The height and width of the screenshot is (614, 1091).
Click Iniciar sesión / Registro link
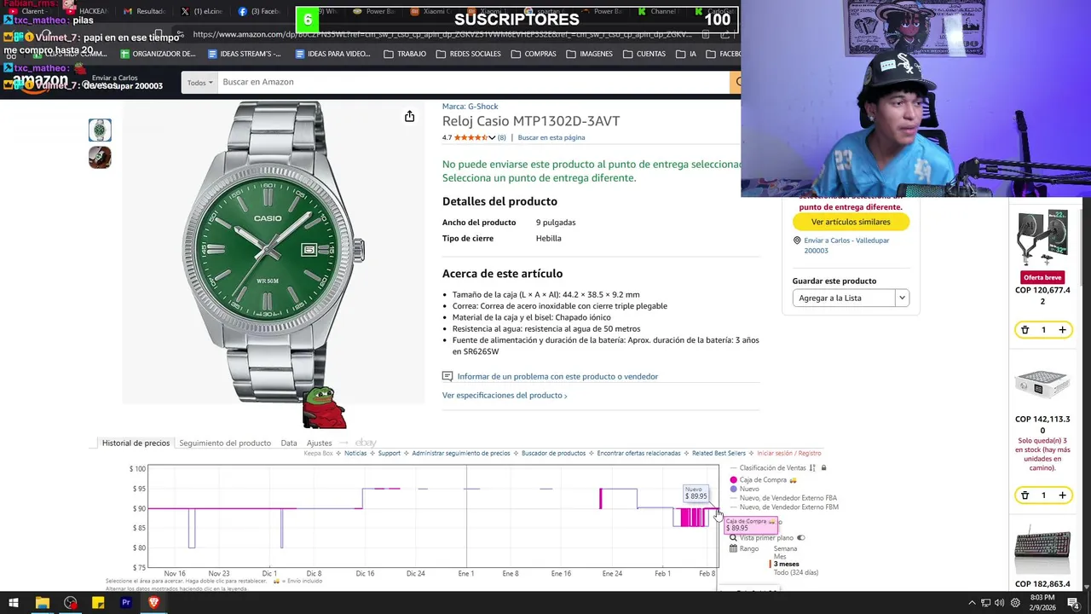(x=789, y=454)
